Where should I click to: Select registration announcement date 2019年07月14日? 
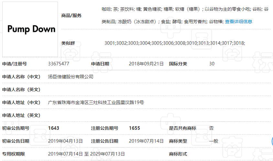[146, 141]
